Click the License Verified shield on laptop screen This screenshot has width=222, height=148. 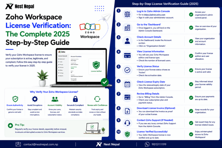(96, 65)
